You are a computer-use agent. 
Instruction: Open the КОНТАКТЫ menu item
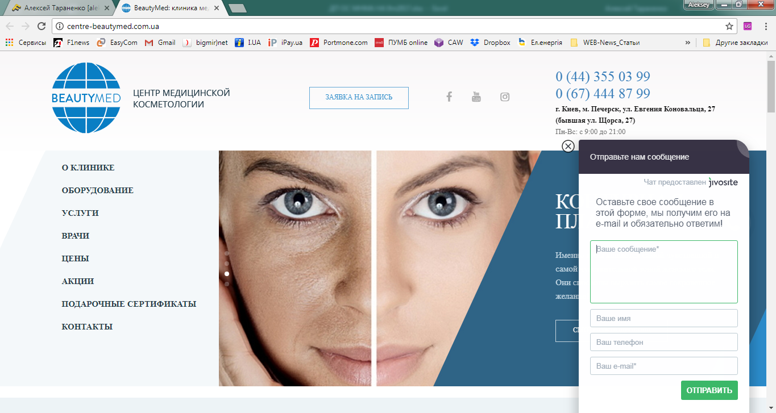pyautogui.click(x=87, y=327)
